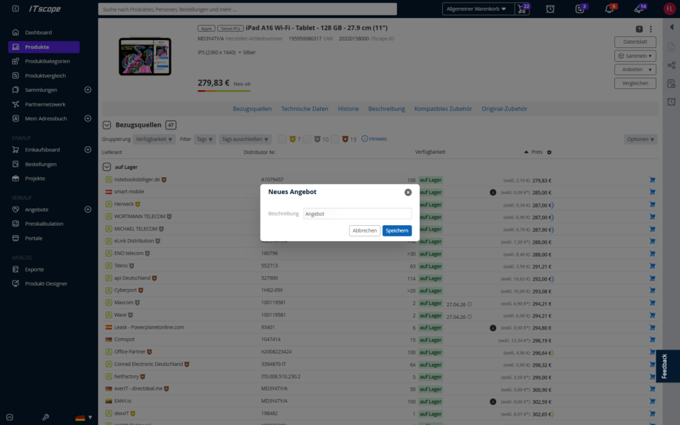
Task: Open the shopping cart icon in header
Action: pos(523,9)
